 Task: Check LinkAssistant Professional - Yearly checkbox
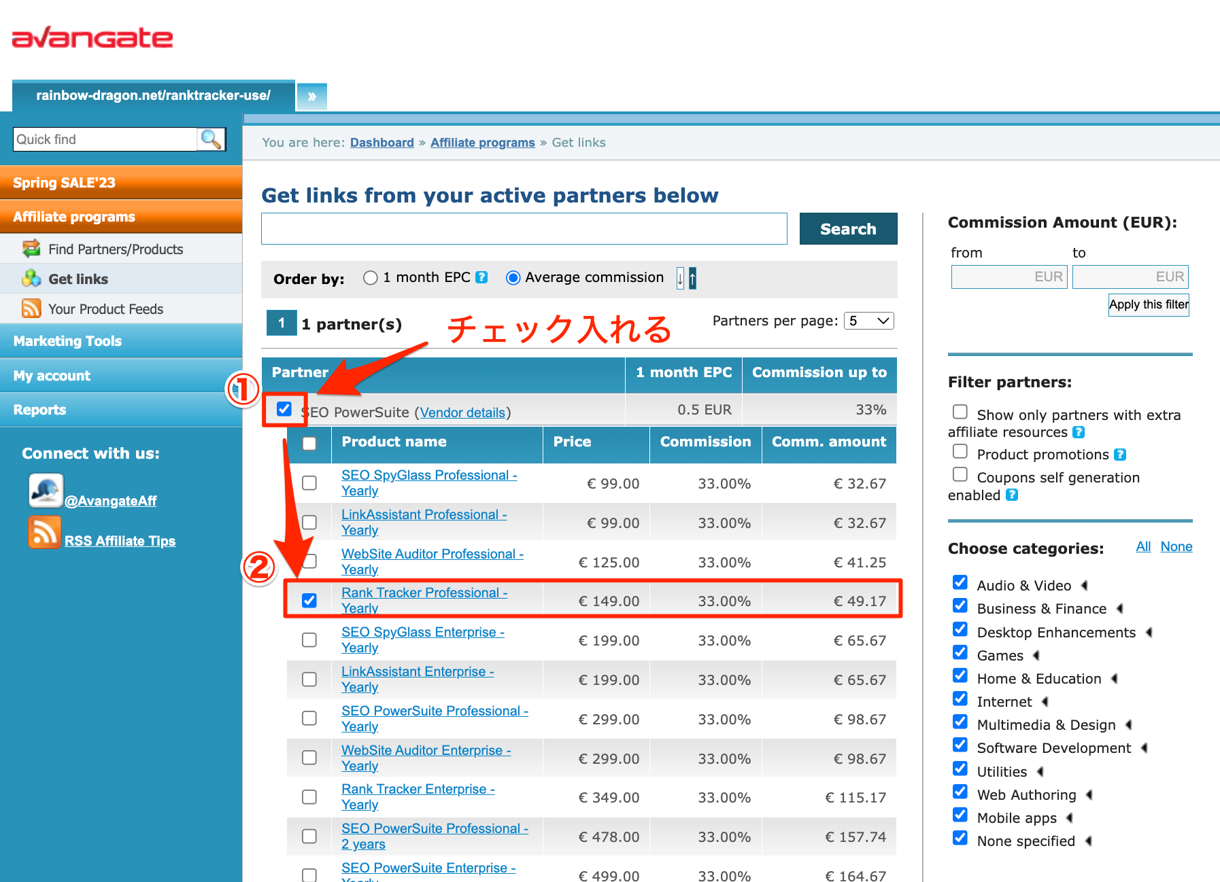click(x=309, y=522)
